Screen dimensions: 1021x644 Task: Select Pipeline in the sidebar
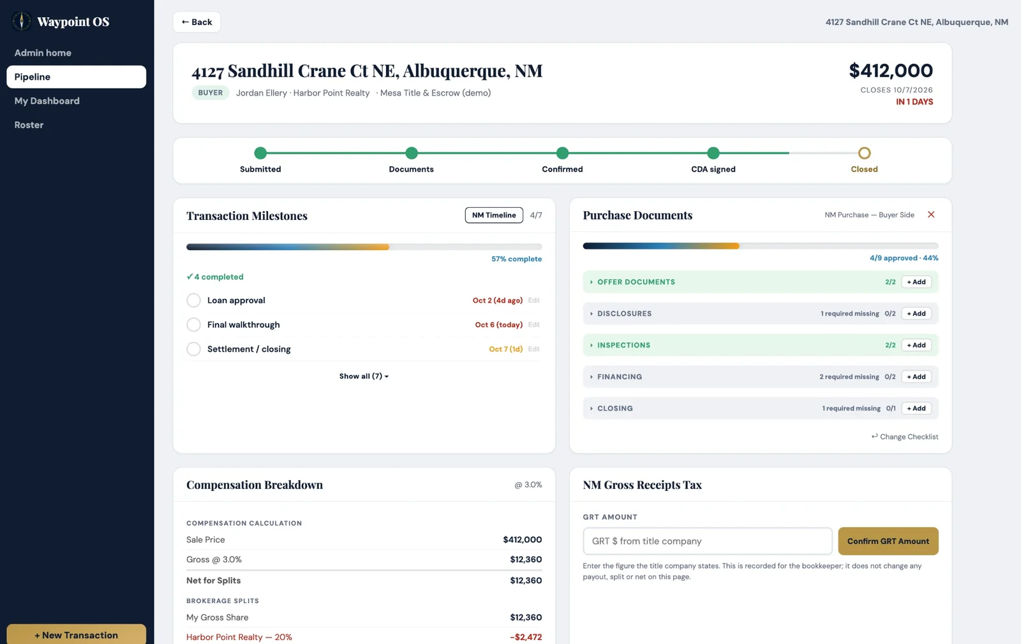coord(76,77)
